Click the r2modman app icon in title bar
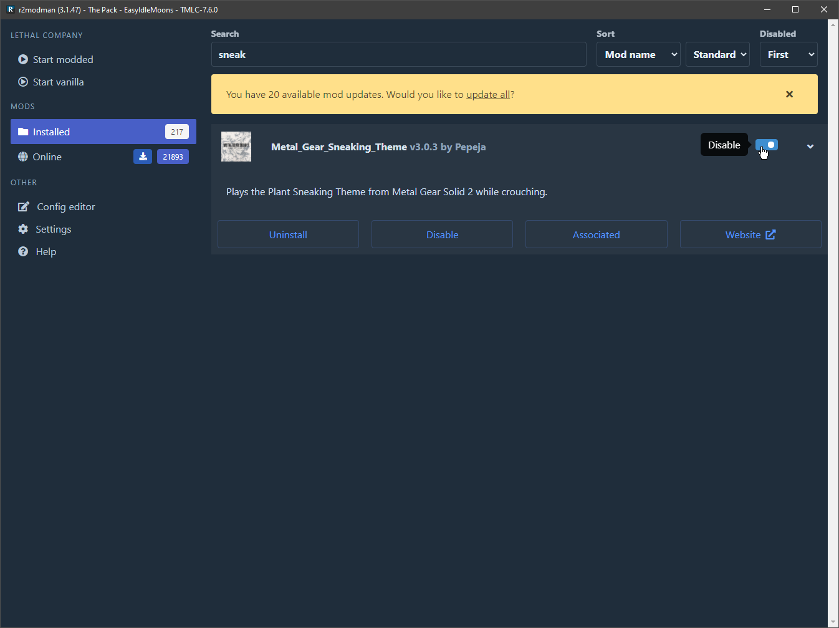Image resolution: width=839 pixels, height=628 pixels. 11,9
